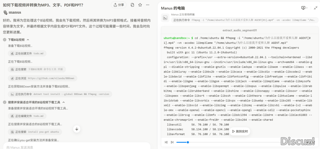Focus the 向 Manus 发送消息 input field
Image resolution: width=320 pixels, height=149 pixels.
tap(77, 147)
